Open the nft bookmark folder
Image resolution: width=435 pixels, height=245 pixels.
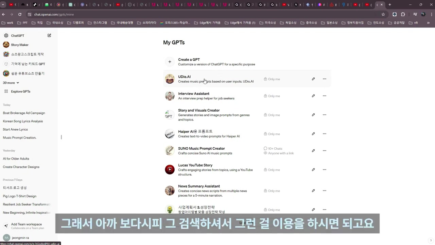(x=413, y=23)
